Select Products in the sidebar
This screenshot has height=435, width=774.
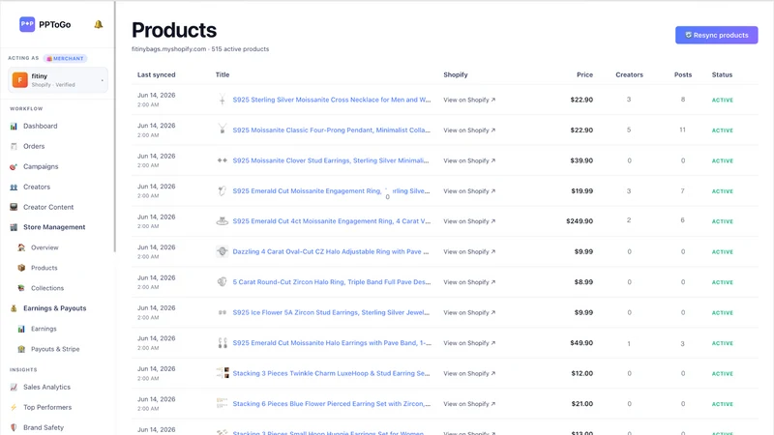click(44, 268)
